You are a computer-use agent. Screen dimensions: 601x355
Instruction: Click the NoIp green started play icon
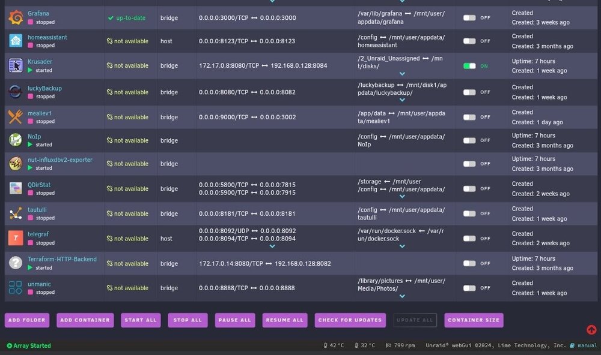coord(30,144)
